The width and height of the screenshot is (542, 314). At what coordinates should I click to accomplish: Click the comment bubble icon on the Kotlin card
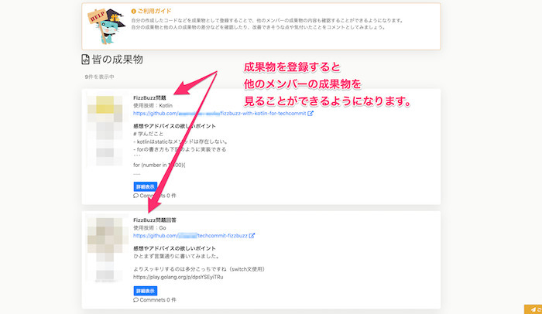(x=135, y=196)
